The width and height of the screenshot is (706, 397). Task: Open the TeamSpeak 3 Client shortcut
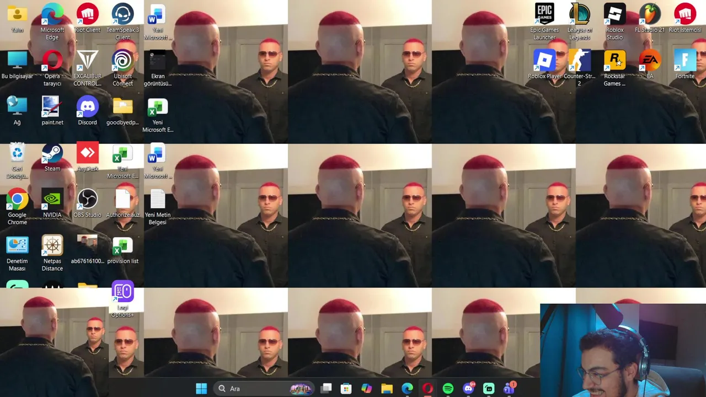pos(122,22)
